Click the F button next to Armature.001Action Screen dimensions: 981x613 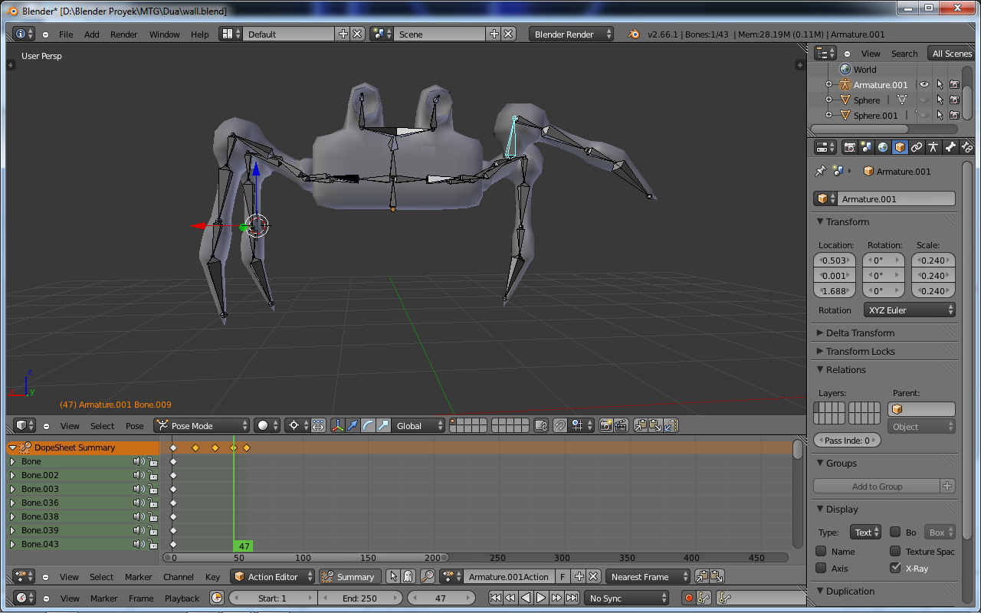click(563, 576)
